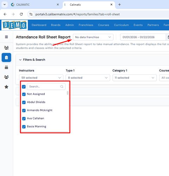The width and height of the screenshot is (169, 176).
Task: Open the Admin menu
Action: click(70, 25)
